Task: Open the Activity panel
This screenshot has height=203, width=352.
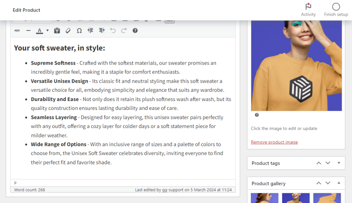Action: click(308, 9)
